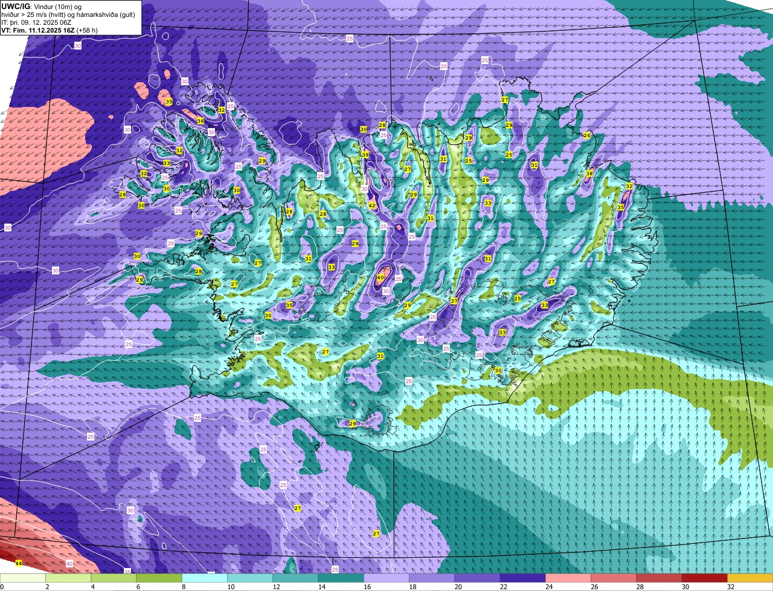Screen dimensions: 773x591
Task: Click the yellow gust label '26'
Action: tap(586, 135)
